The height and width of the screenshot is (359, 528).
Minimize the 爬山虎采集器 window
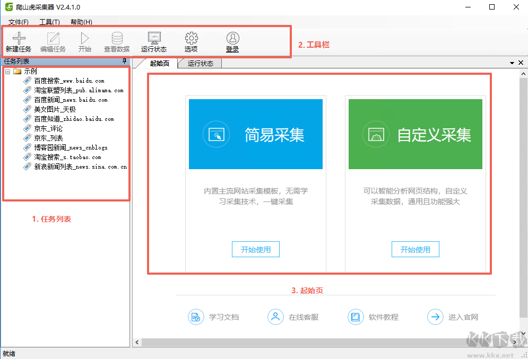tap(468, 7)
